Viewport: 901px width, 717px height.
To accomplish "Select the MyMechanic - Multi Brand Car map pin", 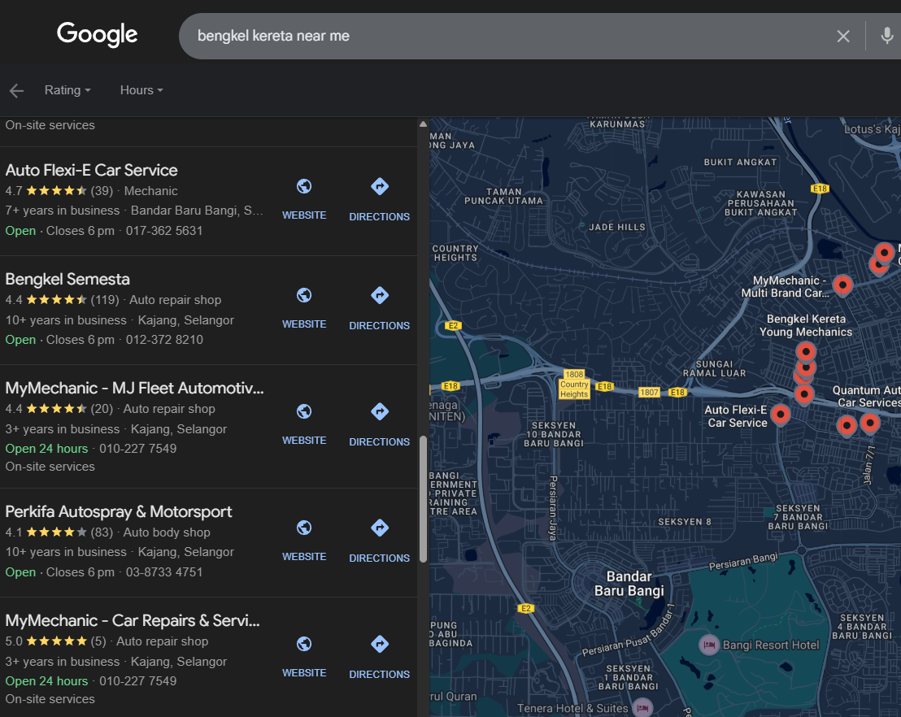I will click(842, 285).
